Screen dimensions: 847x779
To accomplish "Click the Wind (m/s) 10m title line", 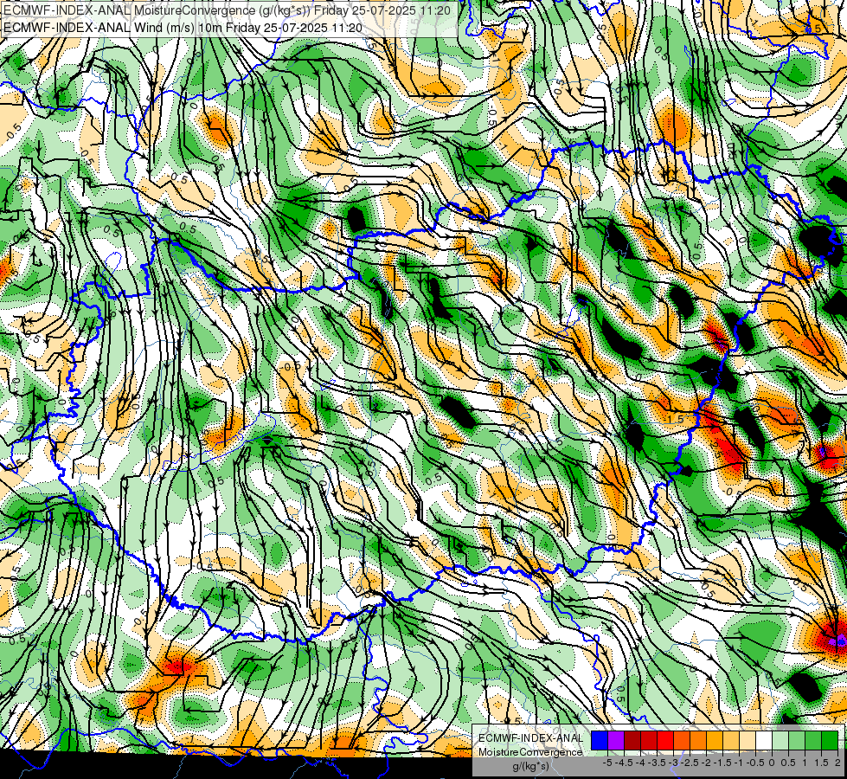I will pyautogui.click(x=183, y=28).
